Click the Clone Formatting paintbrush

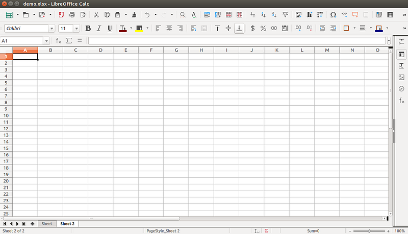pyautogui.click(x=134, y=15)
